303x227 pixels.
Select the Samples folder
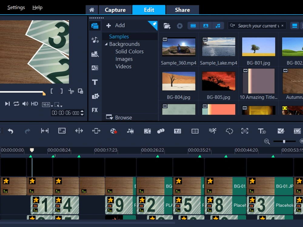coord(119,37)
